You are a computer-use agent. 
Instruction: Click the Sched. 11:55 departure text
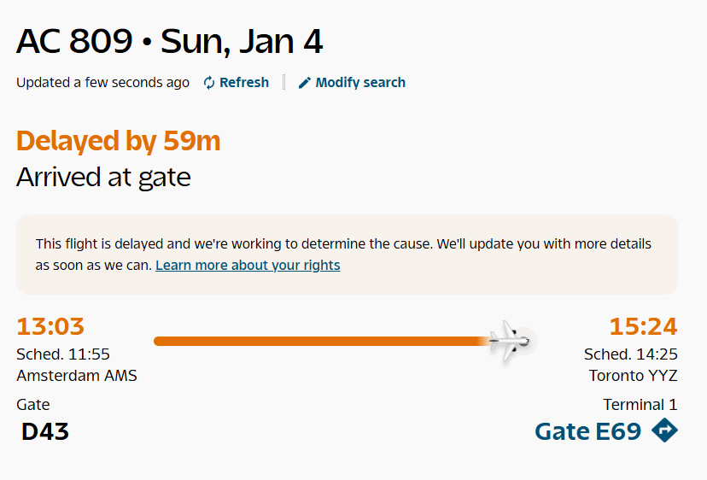point(63,354)
